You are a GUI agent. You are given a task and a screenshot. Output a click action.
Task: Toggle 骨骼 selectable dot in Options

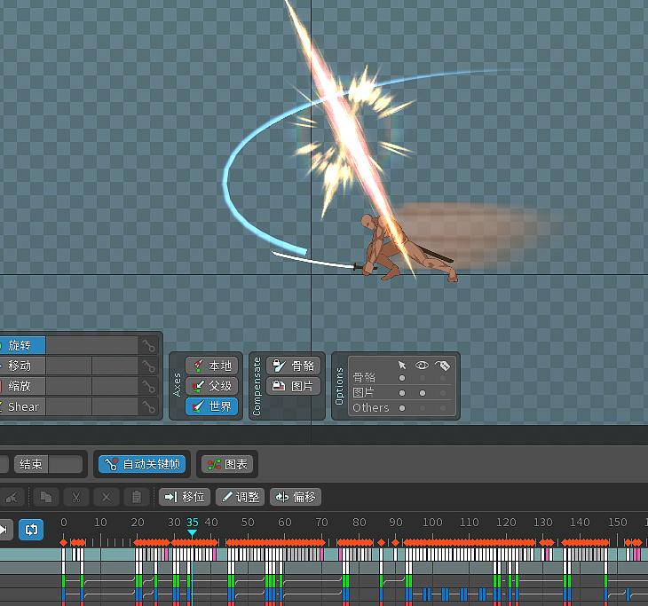[x=402, y=378]
